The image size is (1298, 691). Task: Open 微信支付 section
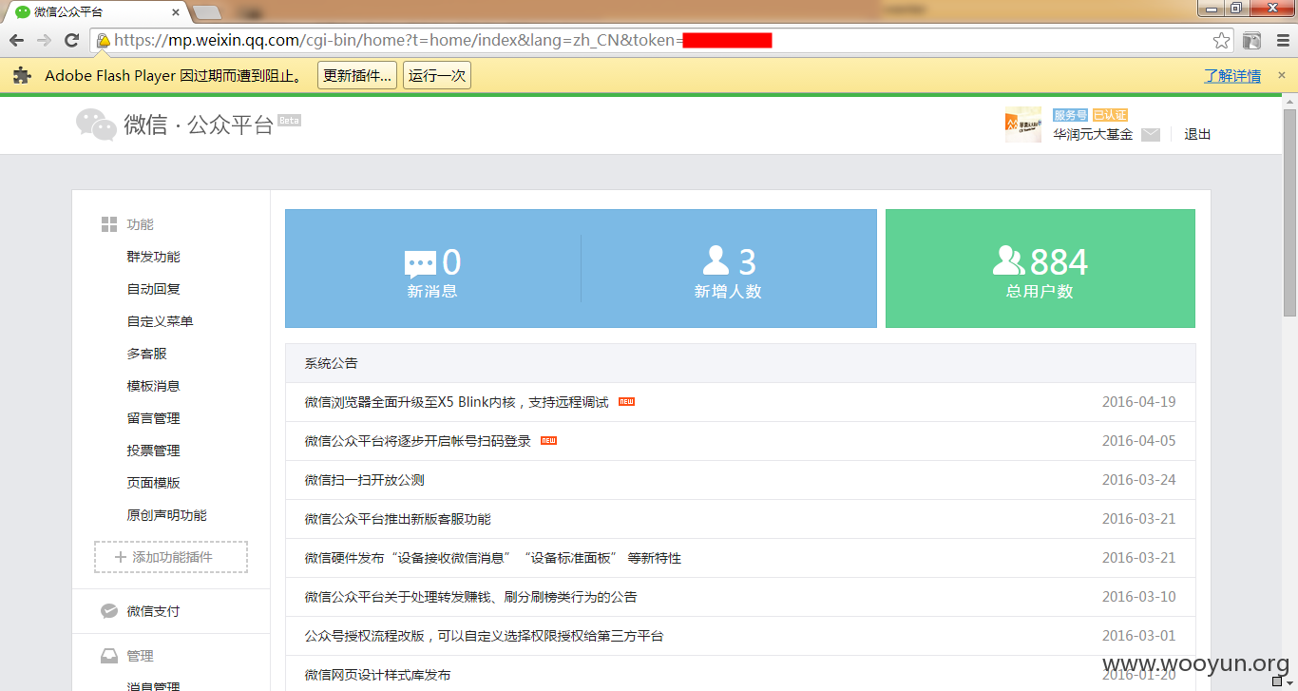154,611
